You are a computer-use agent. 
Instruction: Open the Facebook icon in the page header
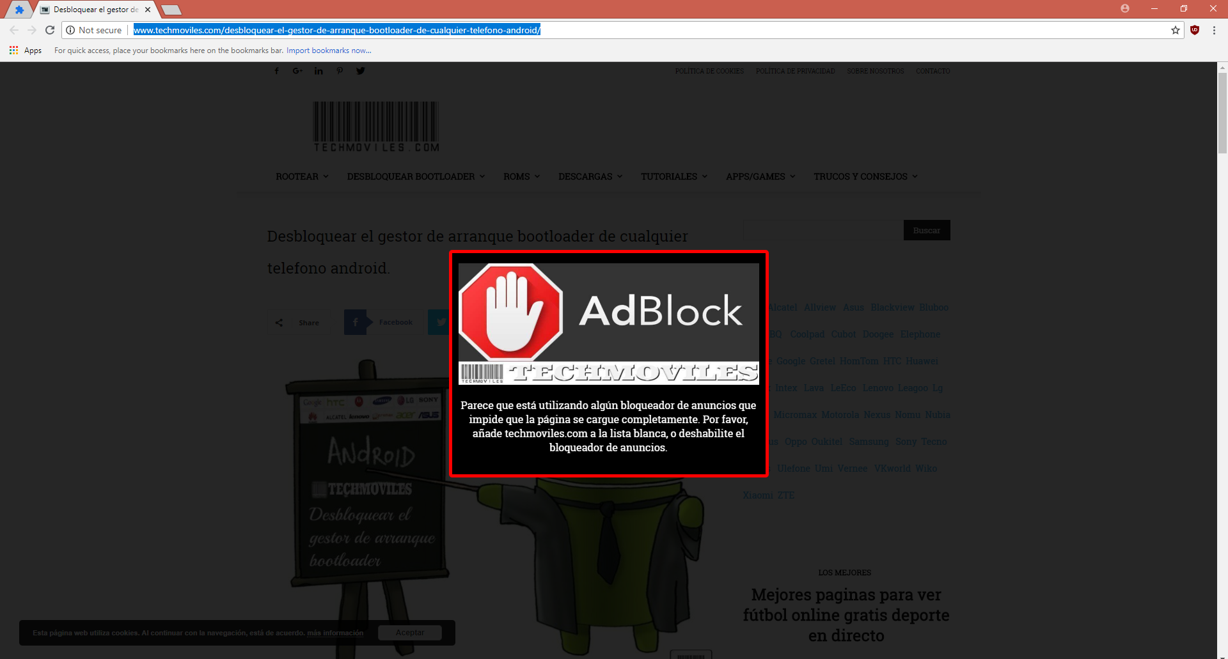277,71
